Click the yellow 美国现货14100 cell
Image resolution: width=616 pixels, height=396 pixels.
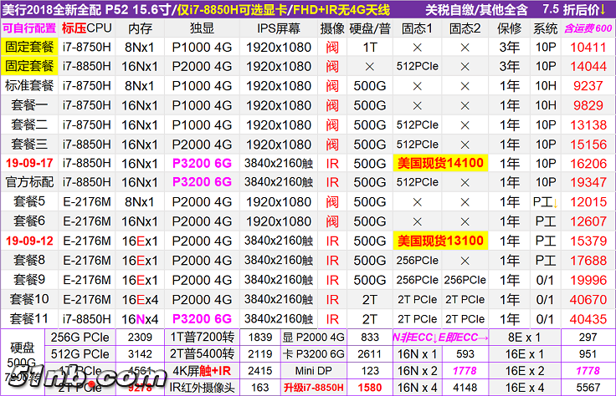pyautogui.click(x=439, y=163)
